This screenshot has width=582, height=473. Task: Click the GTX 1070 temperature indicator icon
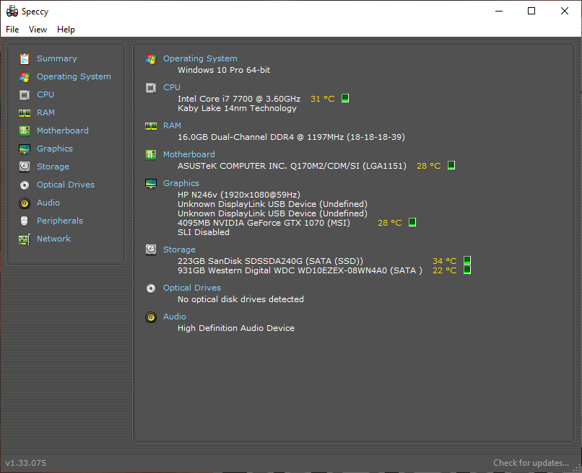click(x=412, y=222)
